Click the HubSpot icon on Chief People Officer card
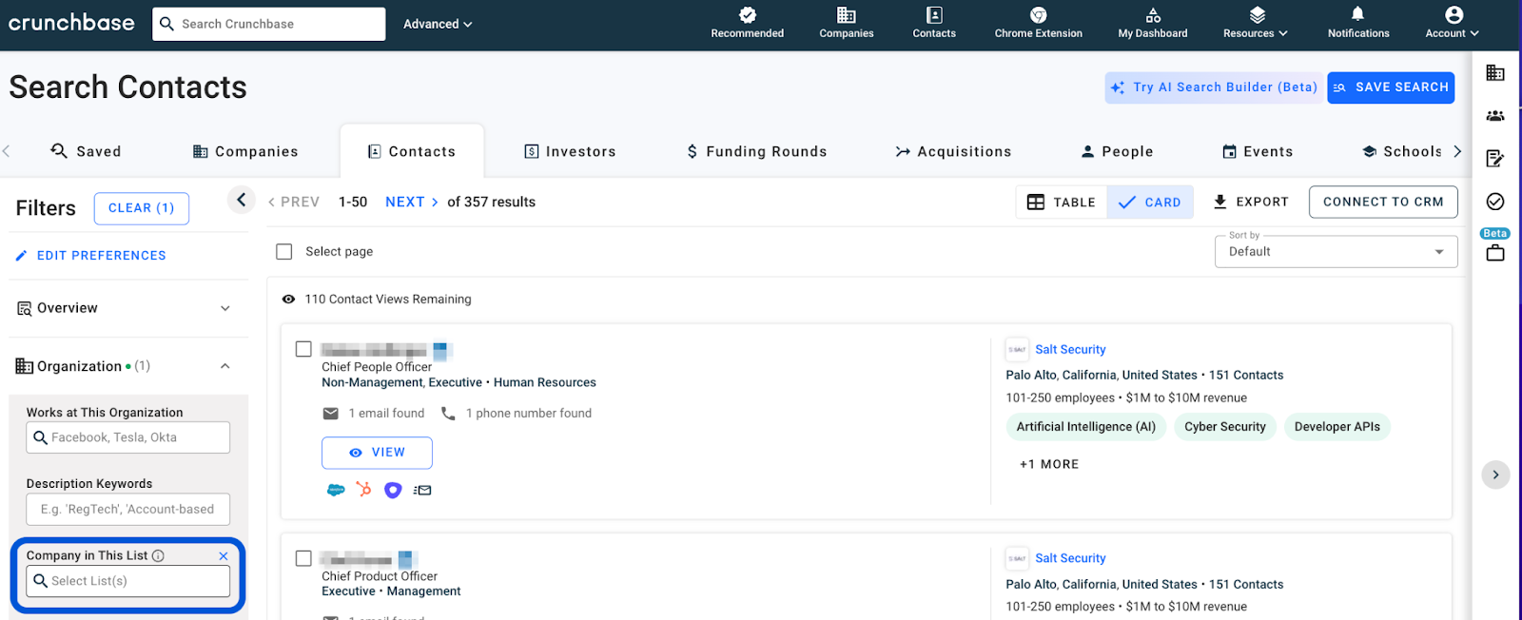The height and width of the screenshot is (620, 1522). coord(364,490)
